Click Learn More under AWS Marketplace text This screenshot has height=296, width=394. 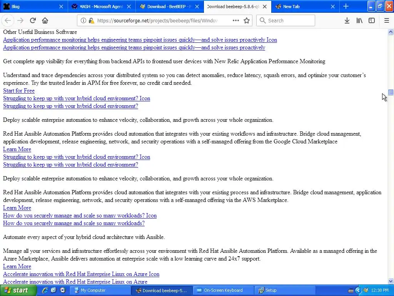17,208
